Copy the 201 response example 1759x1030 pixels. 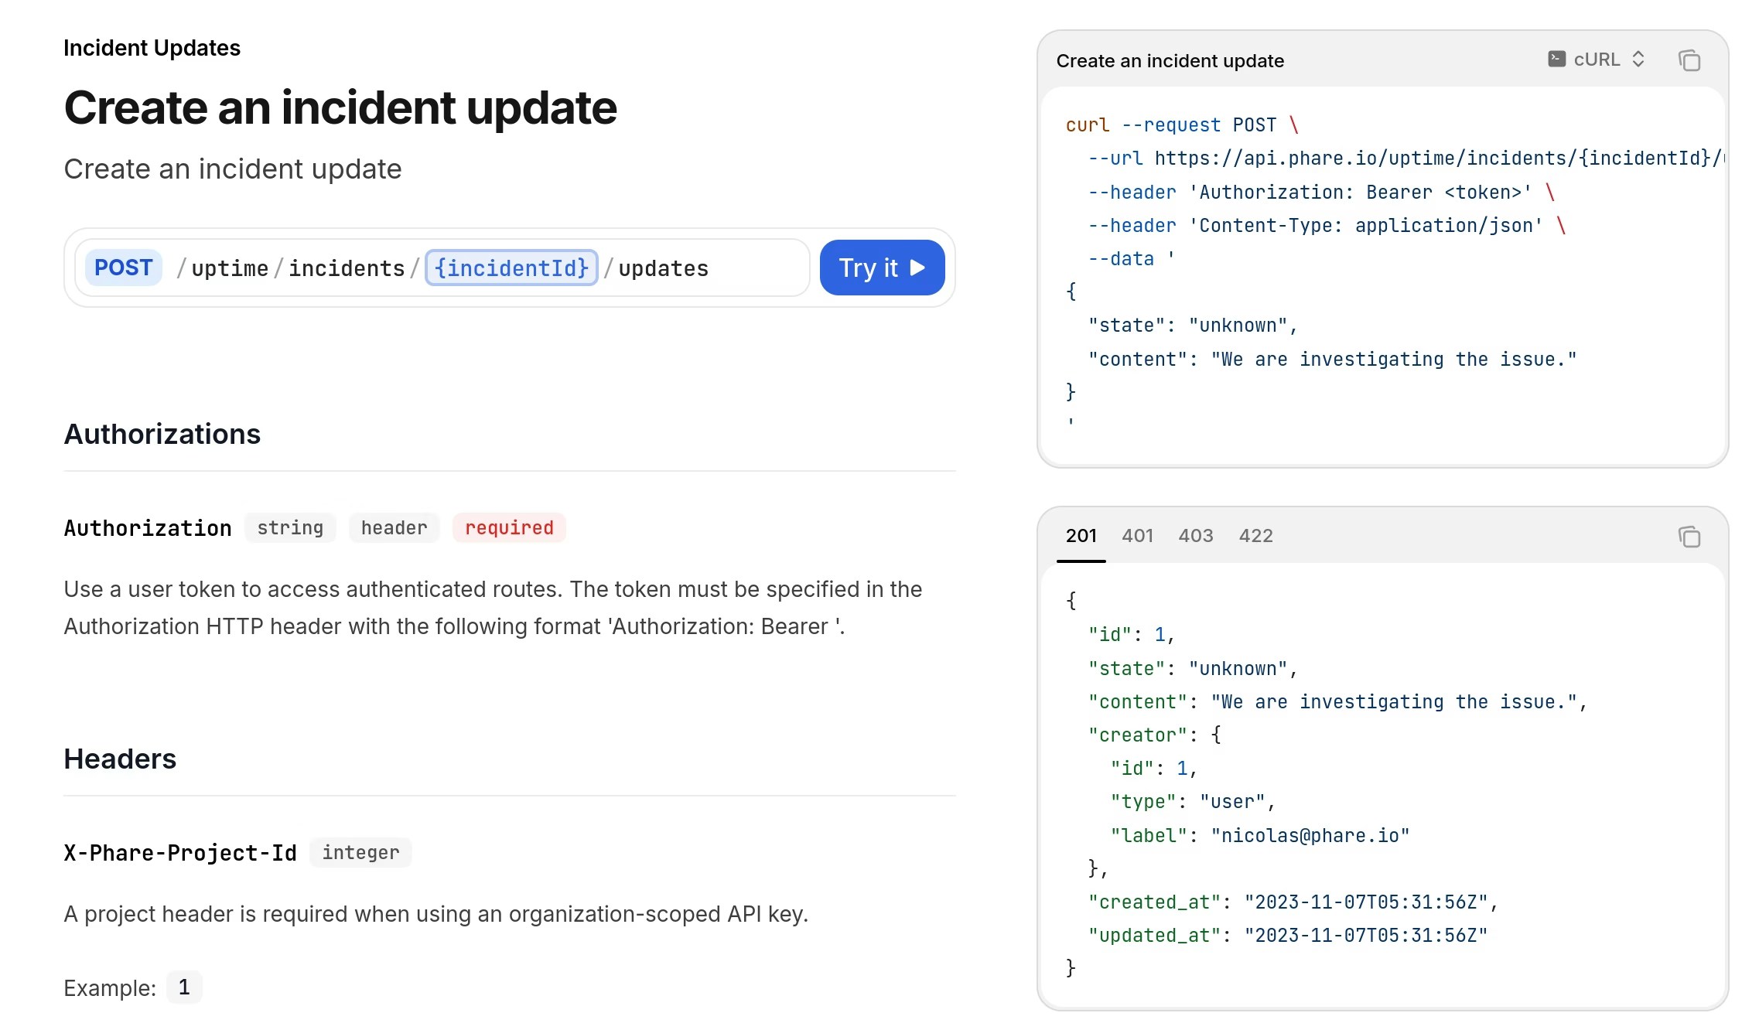pyautogui.click(x=1690, y=537)
